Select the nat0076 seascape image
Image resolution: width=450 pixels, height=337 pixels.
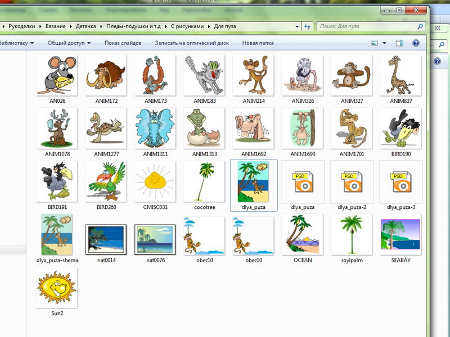click(155, 240)
